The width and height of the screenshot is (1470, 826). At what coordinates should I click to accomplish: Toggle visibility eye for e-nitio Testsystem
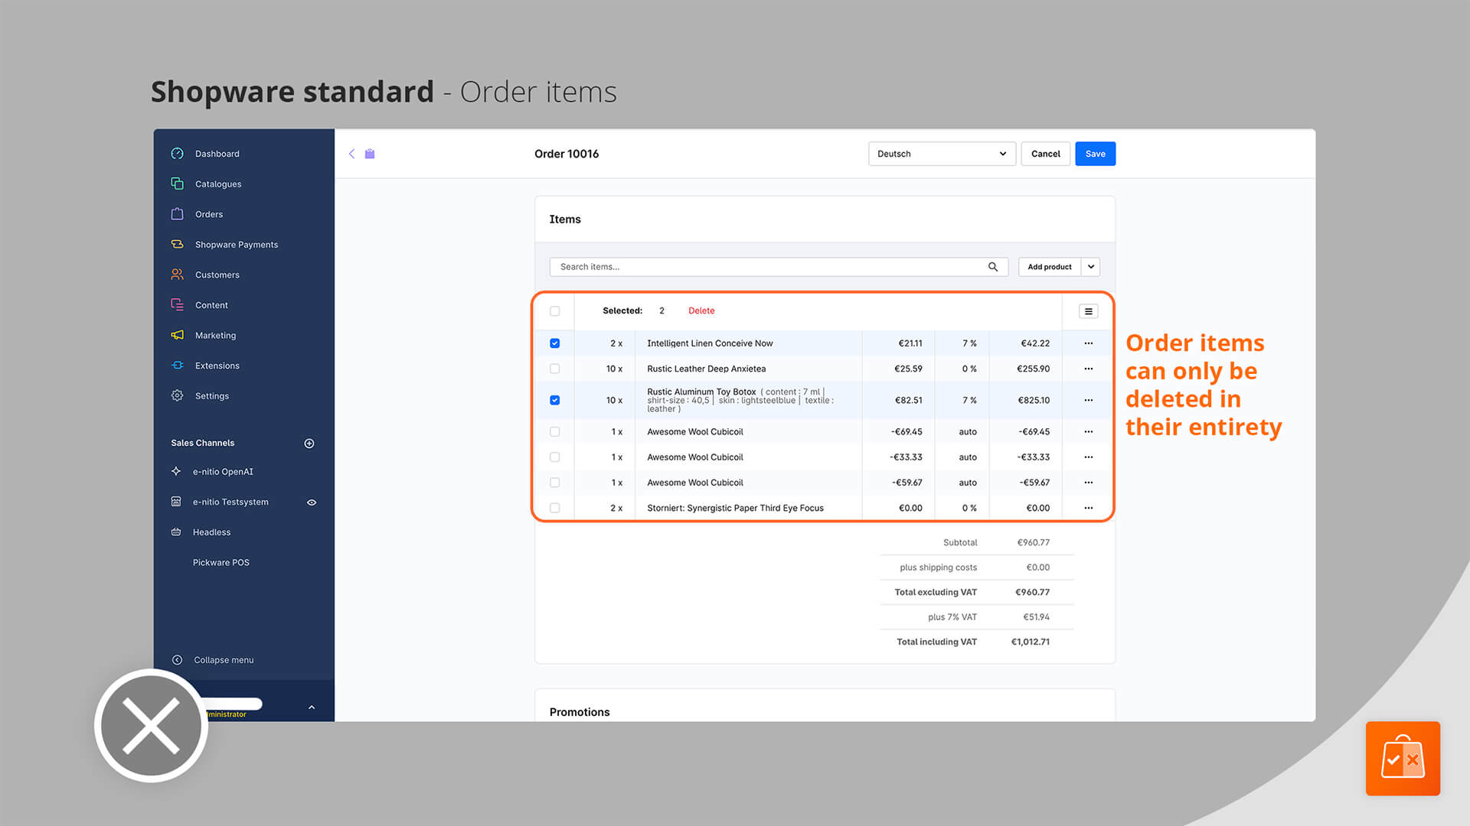click(312, 502)
